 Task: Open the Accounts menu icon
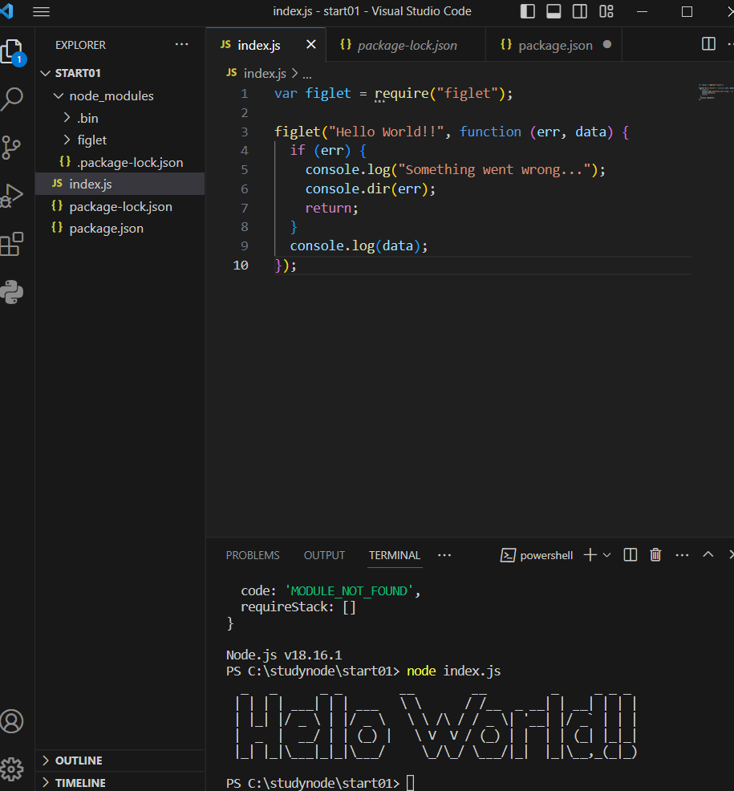pos(12,721)
